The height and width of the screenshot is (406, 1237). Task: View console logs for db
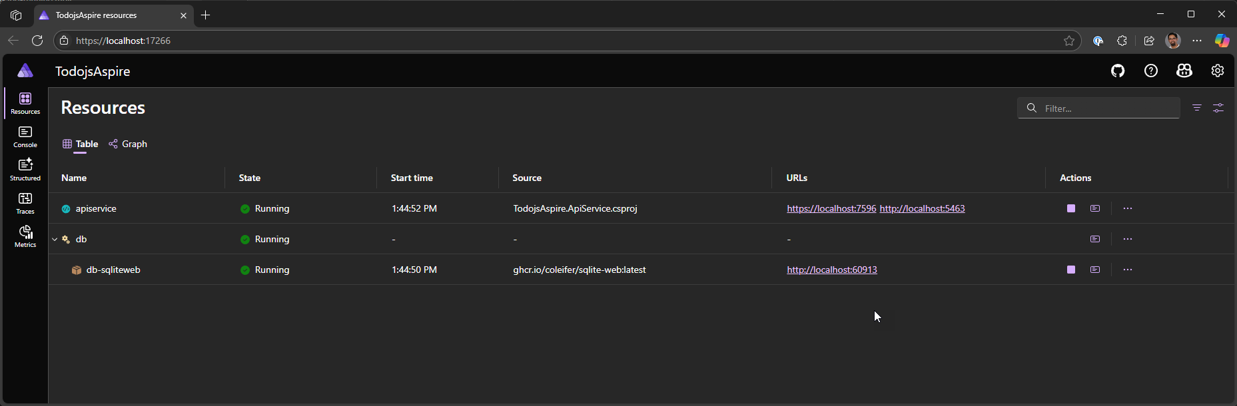coord(1095,239)
